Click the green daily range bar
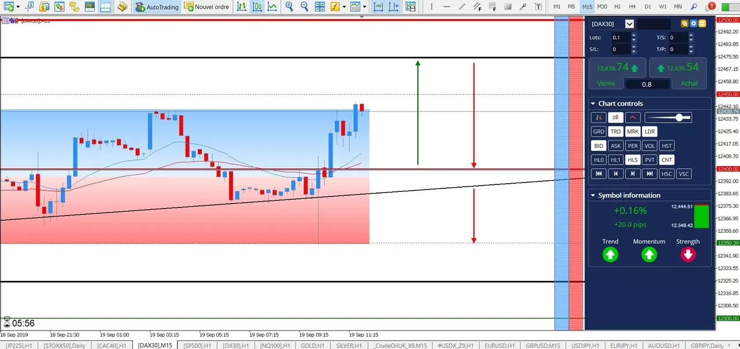The height and width of the screenshot is (349, 740). coord(701,216)
